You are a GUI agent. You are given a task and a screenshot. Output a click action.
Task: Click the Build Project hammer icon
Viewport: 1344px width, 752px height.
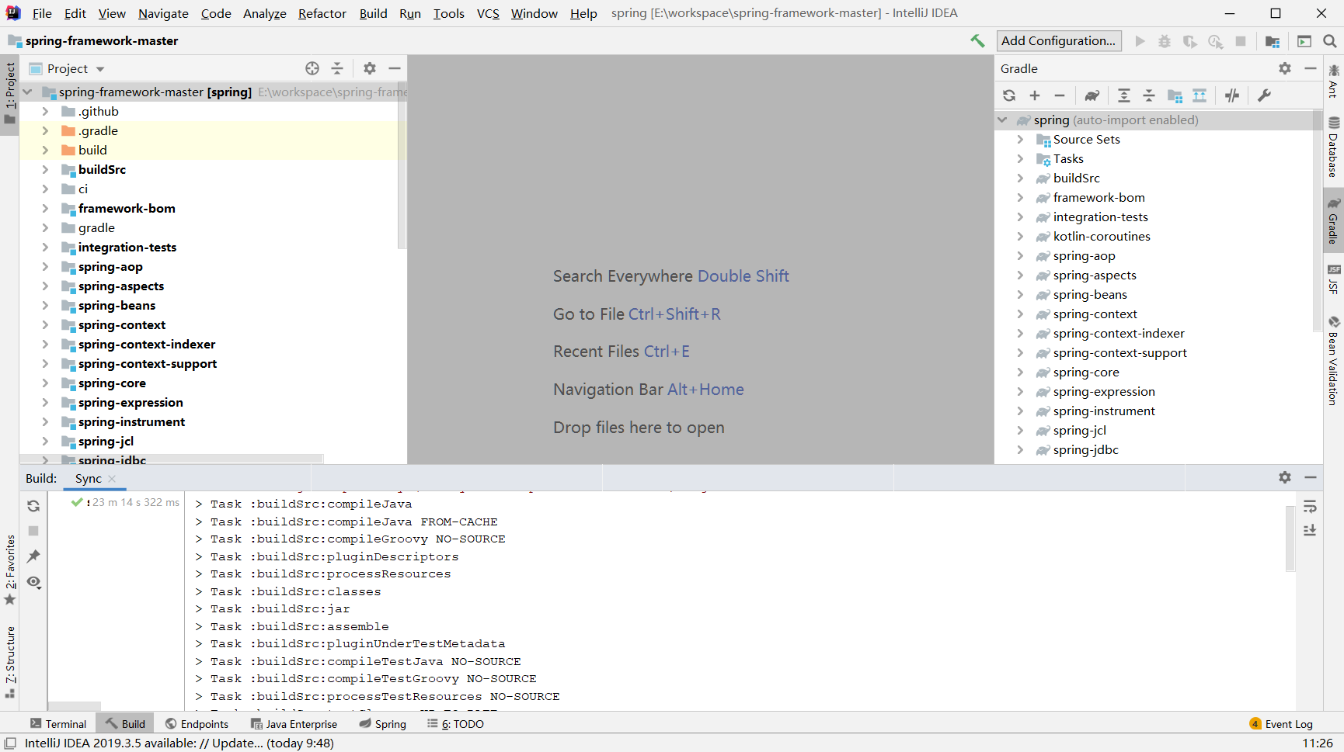[977, 41]
